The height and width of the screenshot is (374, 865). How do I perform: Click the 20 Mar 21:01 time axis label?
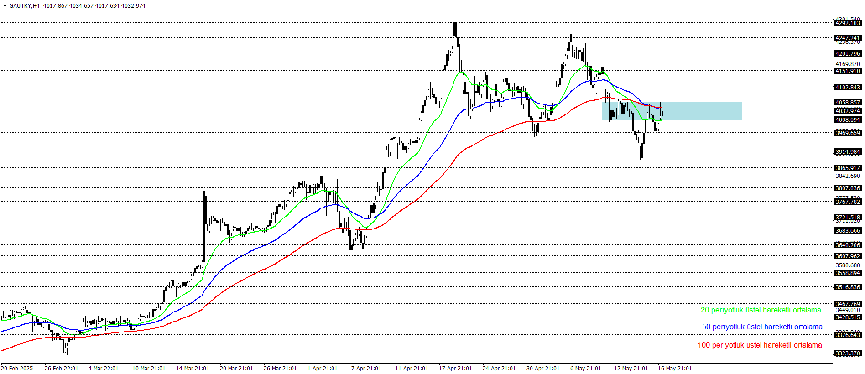[x=236, y=369]
